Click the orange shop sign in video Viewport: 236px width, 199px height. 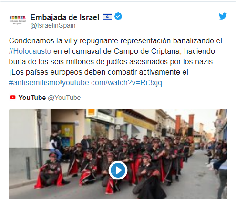[x=91, y=113]
